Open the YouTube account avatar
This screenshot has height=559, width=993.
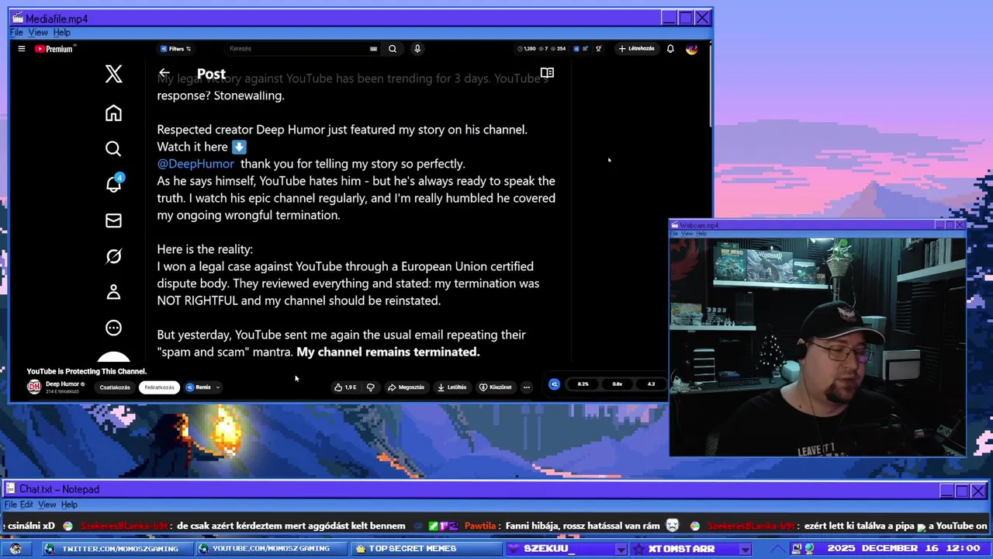pos(692,49)
